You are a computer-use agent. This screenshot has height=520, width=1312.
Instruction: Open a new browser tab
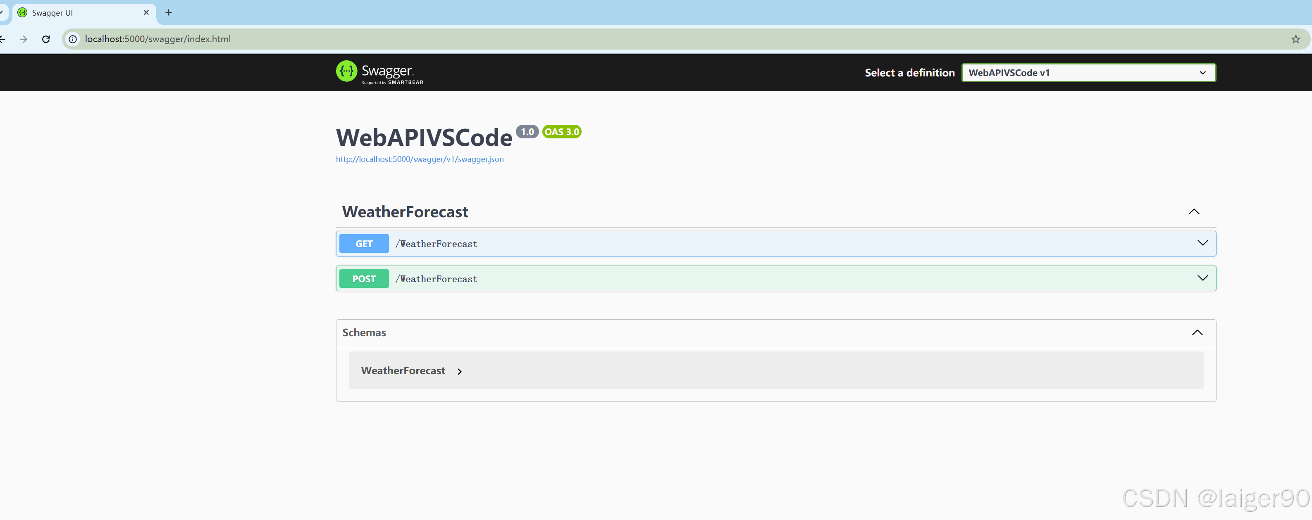click(x=169, y=13)
